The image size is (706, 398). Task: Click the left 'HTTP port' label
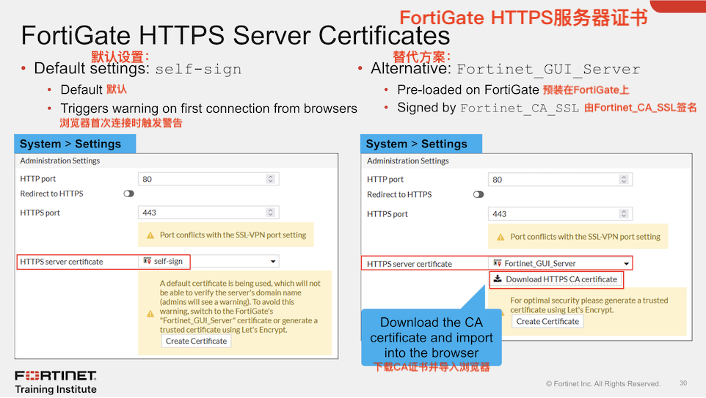pyautogui.click(x=38, y=179)
